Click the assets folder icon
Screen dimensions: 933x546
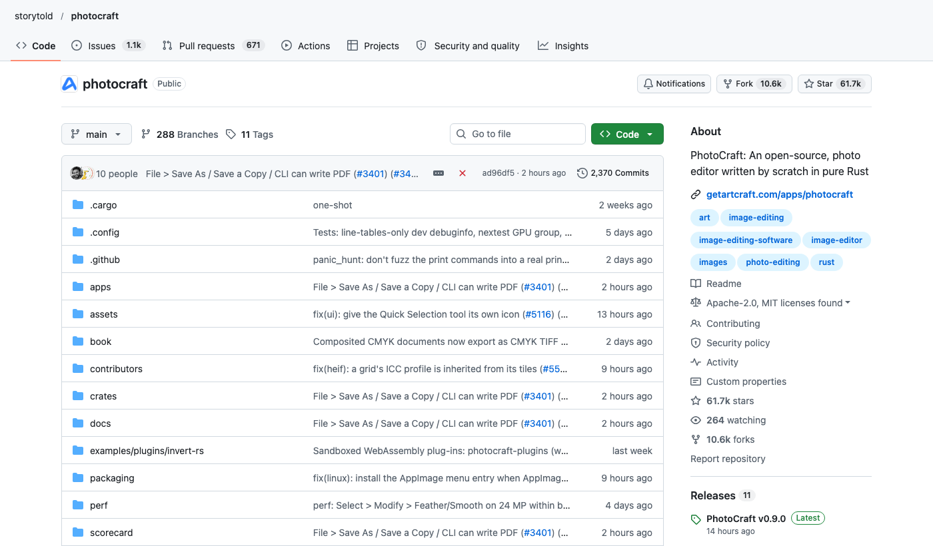pyautogui.click(x=78, y=314)
